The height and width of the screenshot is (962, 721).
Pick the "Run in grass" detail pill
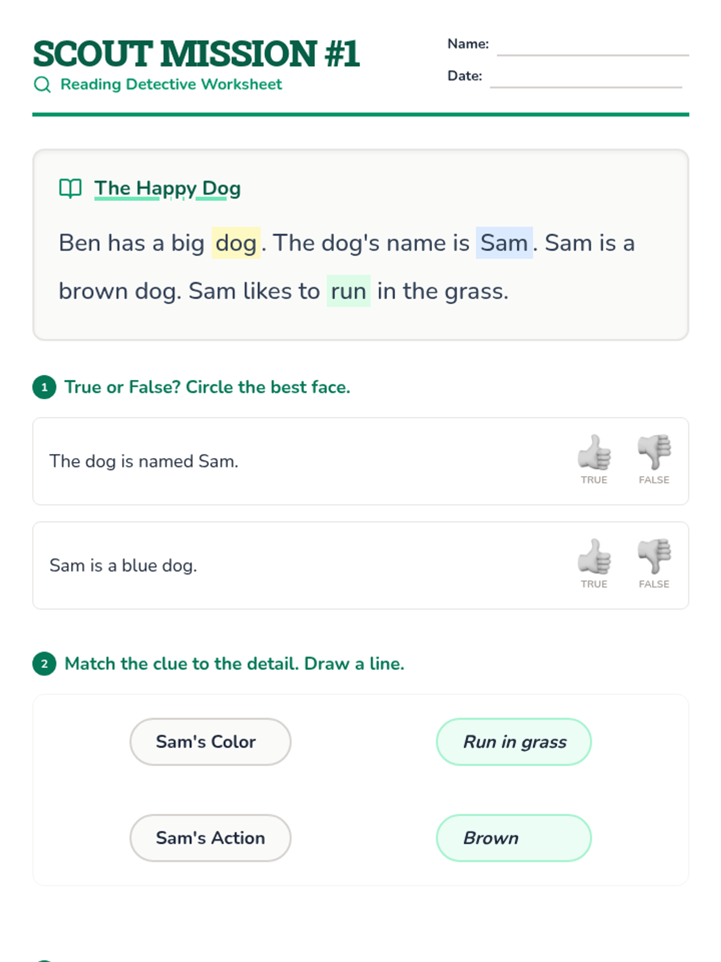click(514, 742)
